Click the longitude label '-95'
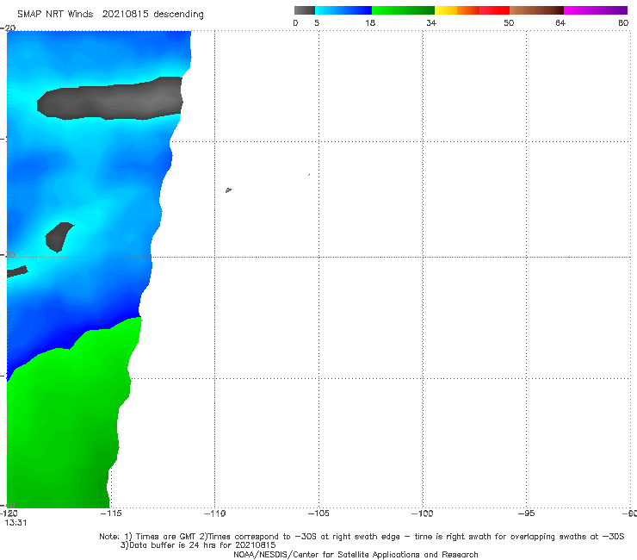 pos(526,513)
